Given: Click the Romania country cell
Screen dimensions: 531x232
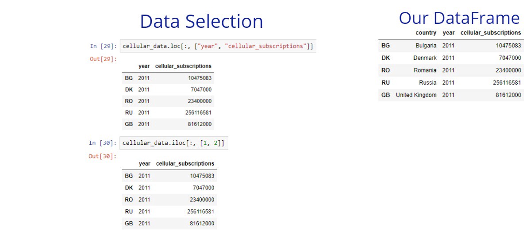Looking at the screenshot, I should click(425, 70).
